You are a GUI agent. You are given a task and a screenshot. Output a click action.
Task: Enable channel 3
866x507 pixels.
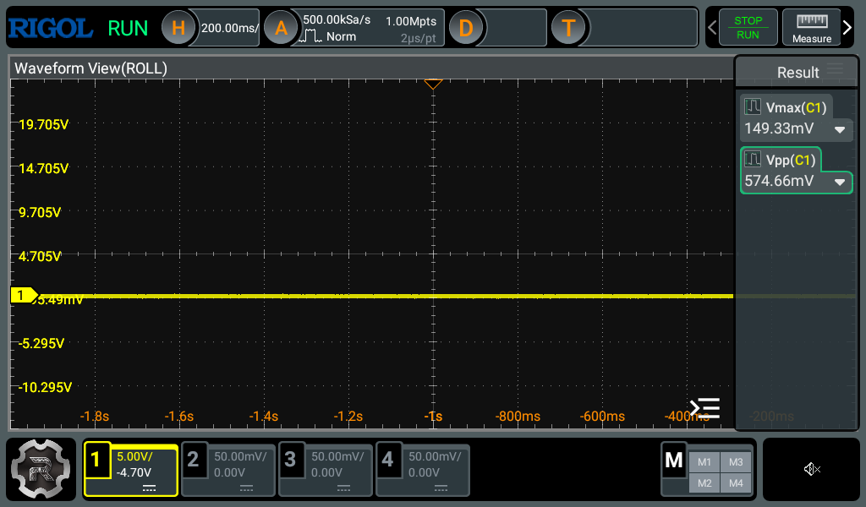click(x=290, y=459)
